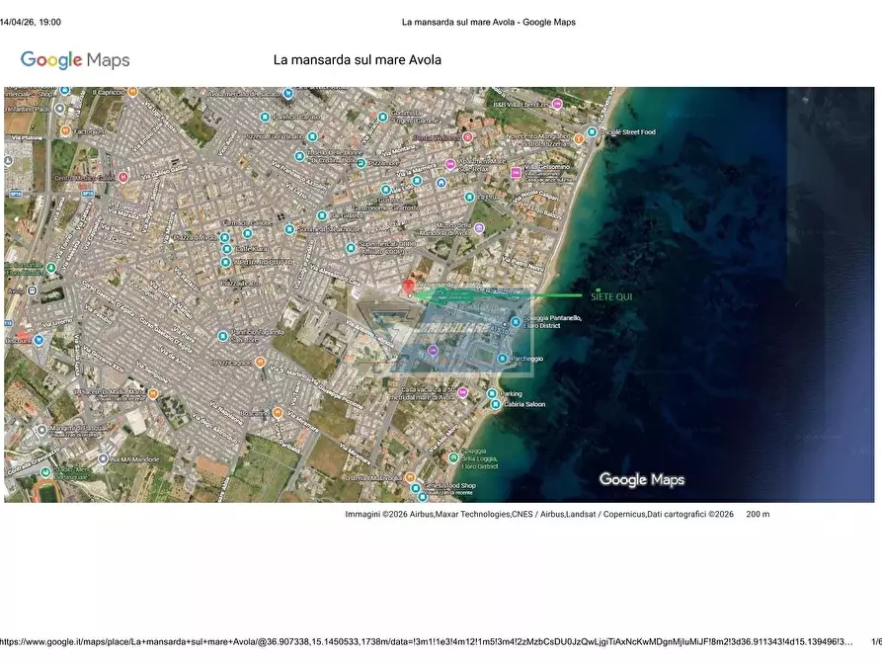Open the Cabiria Saloon marker
Image resolution: width=882 pixels, height=662 pixels.
point(492,403)
